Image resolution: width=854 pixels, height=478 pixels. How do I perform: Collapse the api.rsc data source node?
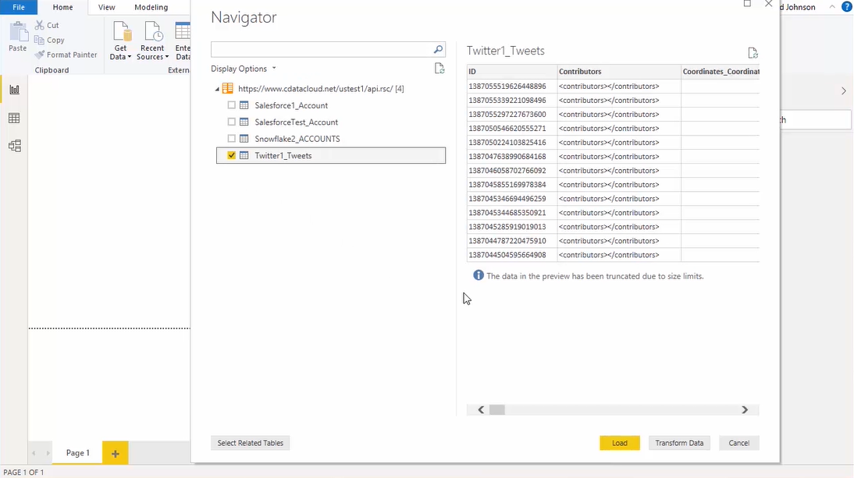click(217, 88)
